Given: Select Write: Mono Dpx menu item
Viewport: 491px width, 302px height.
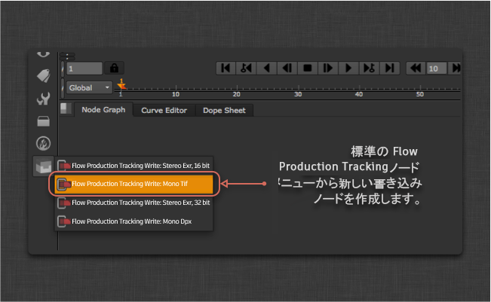Looking at the screenshot, I should click(x=134, y=221).
